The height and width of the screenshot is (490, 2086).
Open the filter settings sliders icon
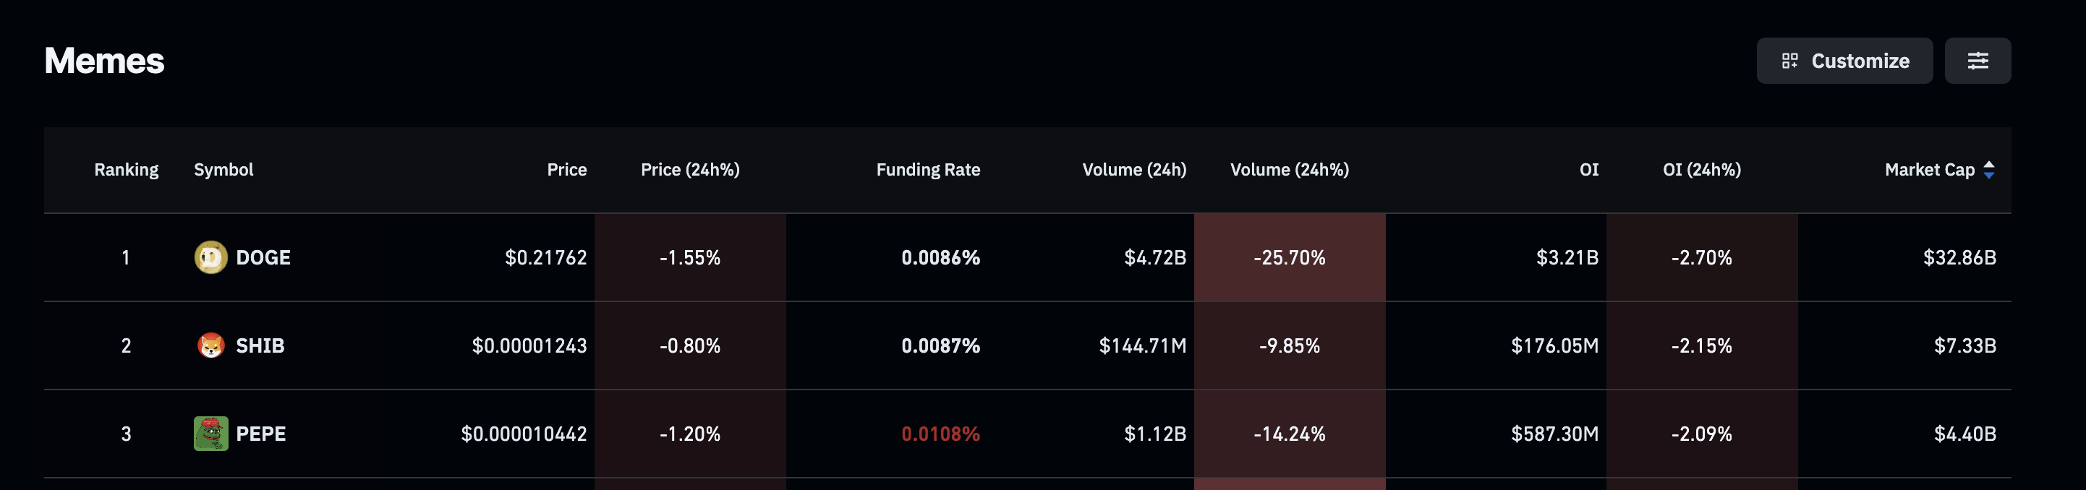coord(1978,61)
